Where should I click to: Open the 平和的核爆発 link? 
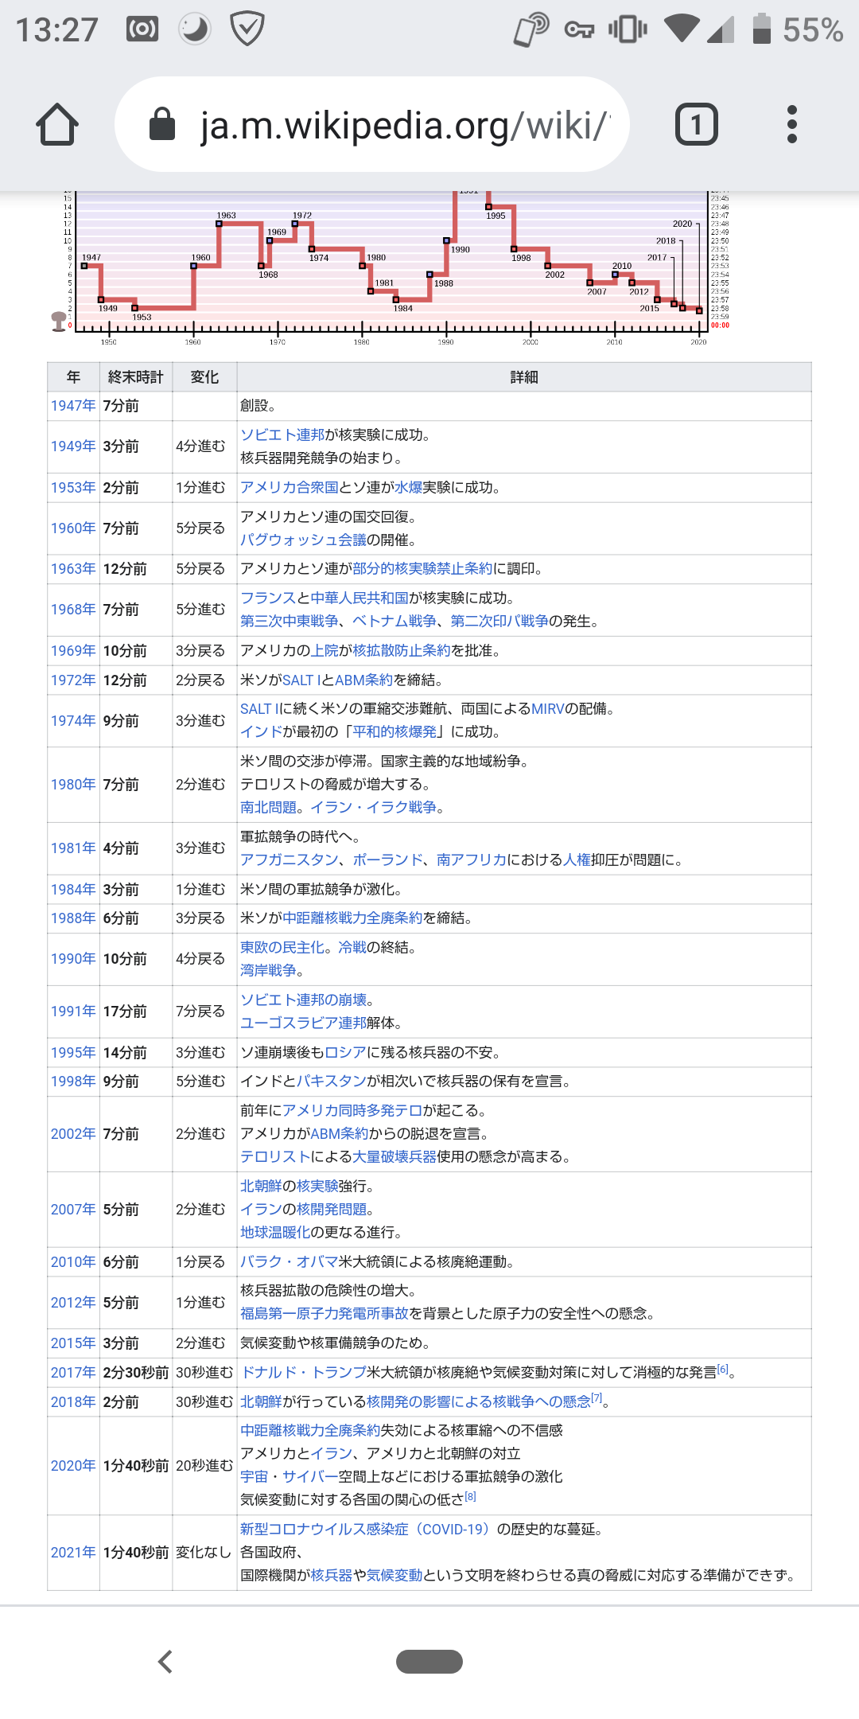(395, 731)
